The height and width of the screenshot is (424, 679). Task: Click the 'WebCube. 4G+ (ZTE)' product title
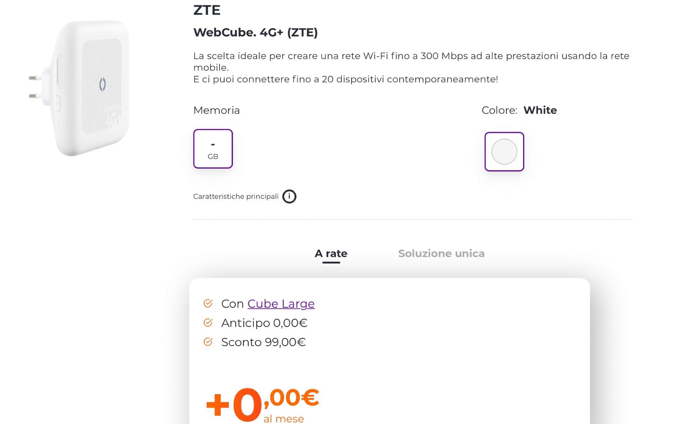pos(255,32)
